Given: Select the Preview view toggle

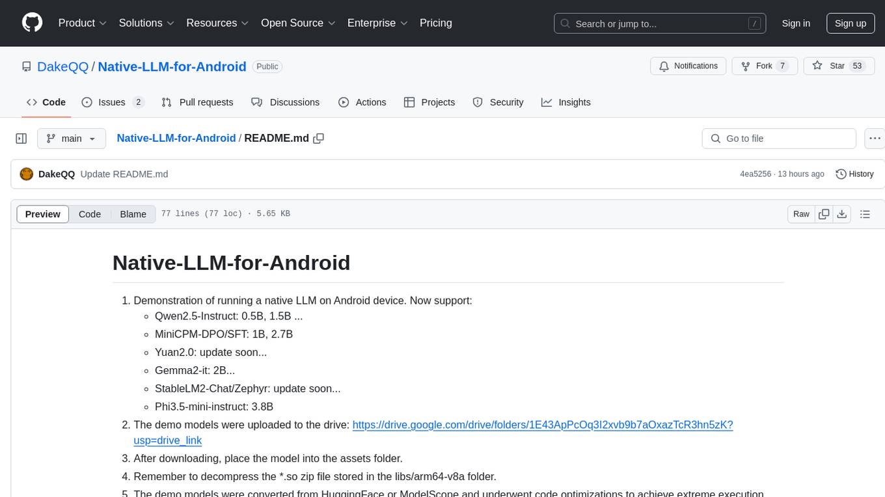Looking at the screenshot, I should click(x=43, y=214).
